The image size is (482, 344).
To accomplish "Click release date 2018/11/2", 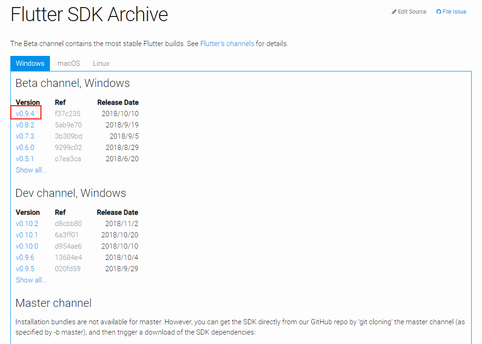I will [x=122, y=224].
